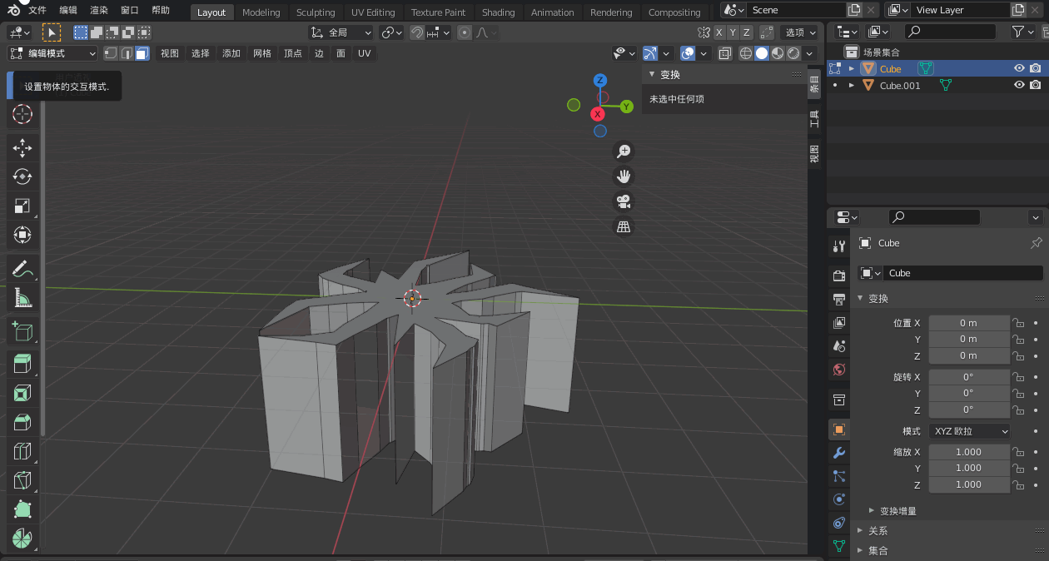Viewport: 1049px width, 561px height.
Task: Lock the location X value
Action: click(x=1017, y=323)
